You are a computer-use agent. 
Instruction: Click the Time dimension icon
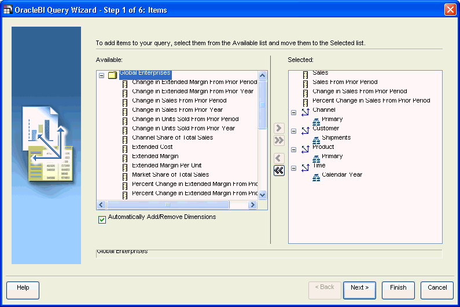click(x=306, y=168)
